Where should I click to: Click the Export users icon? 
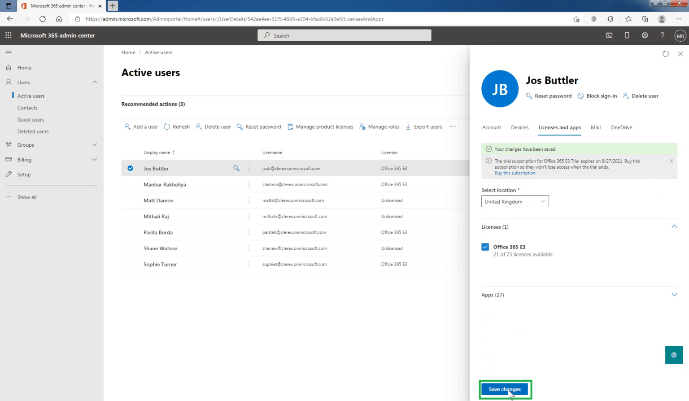(408, 126)
